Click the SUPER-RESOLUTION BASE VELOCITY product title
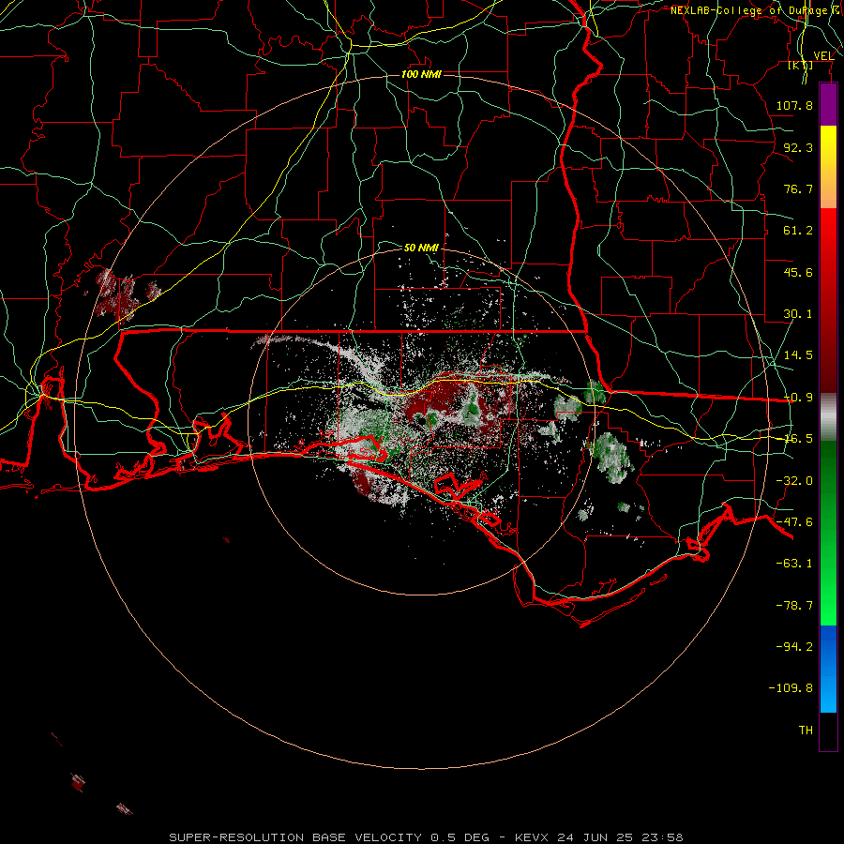This screenshot has height=844, width=844. tap(297, 837)
